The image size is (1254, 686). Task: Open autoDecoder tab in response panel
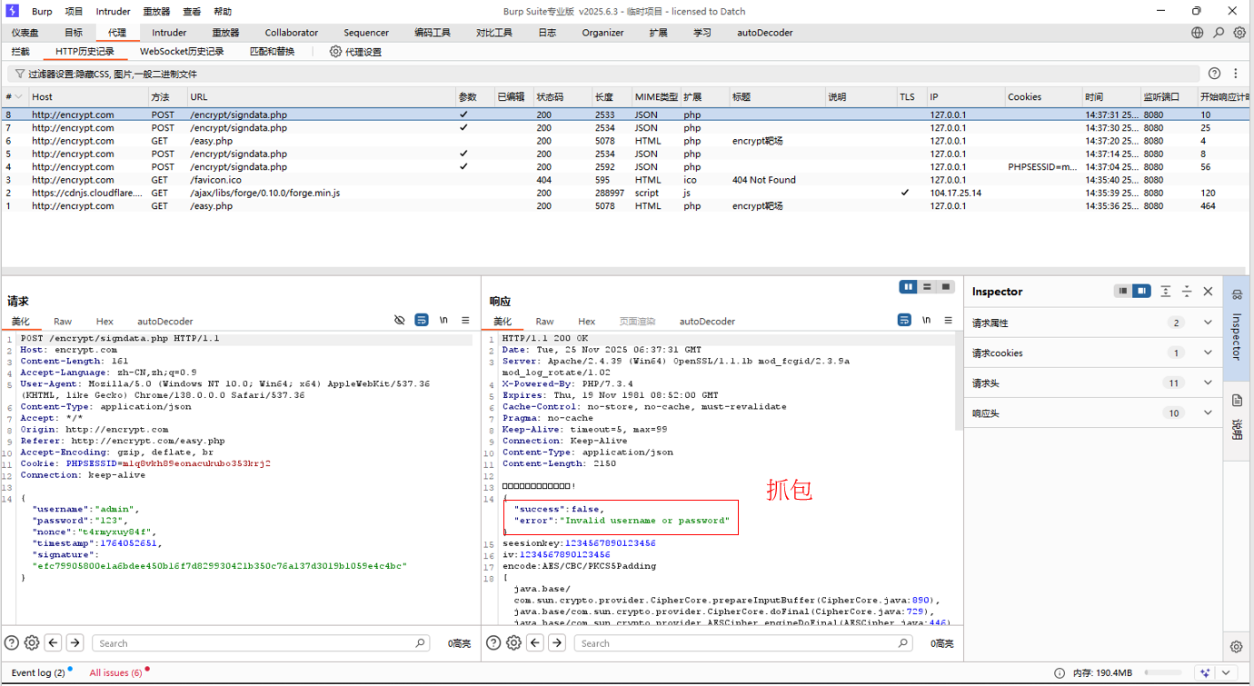point(707,322)
